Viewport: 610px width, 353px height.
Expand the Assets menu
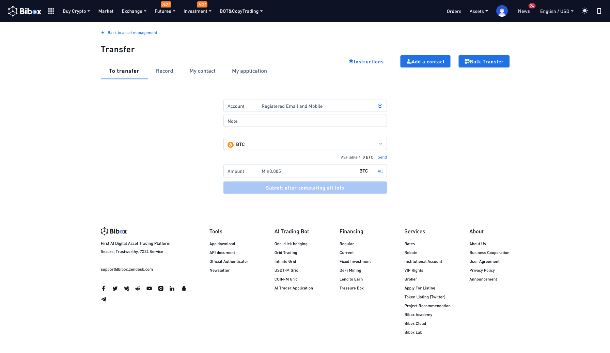pyautogui.click(x=479, y=11)
